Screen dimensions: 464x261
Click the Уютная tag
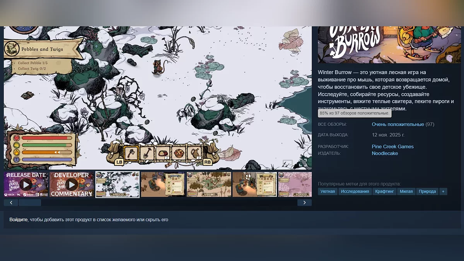point(328,191)
